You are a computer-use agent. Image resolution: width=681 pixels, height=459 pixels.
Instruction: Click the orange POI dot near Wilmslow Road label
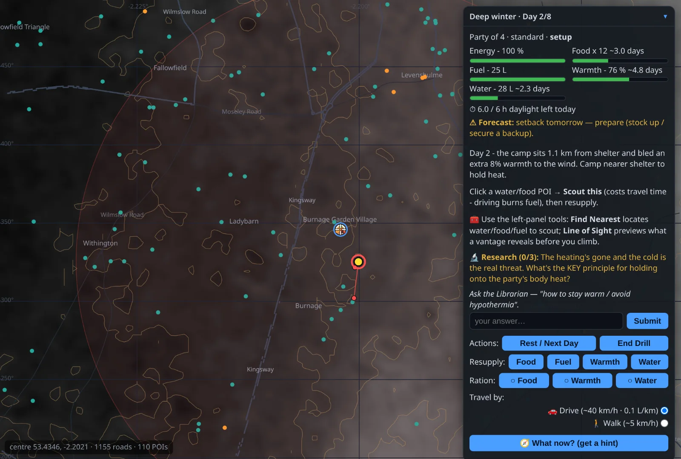click(x=145, y=11)
